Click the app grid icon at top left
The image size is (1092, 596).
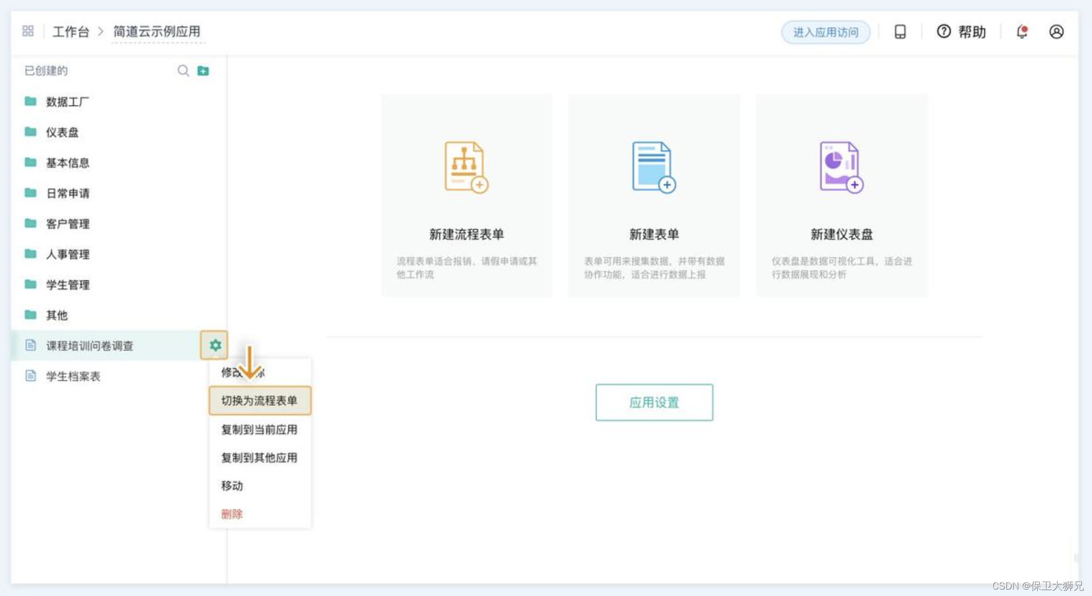[28, 31]
